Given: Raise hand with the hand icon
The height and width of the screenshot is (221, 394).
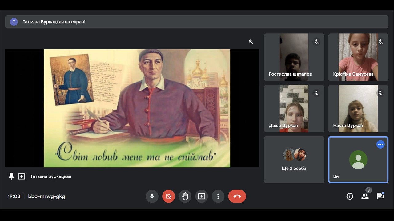Looking at the screenshot, I should tap(185, 196).
